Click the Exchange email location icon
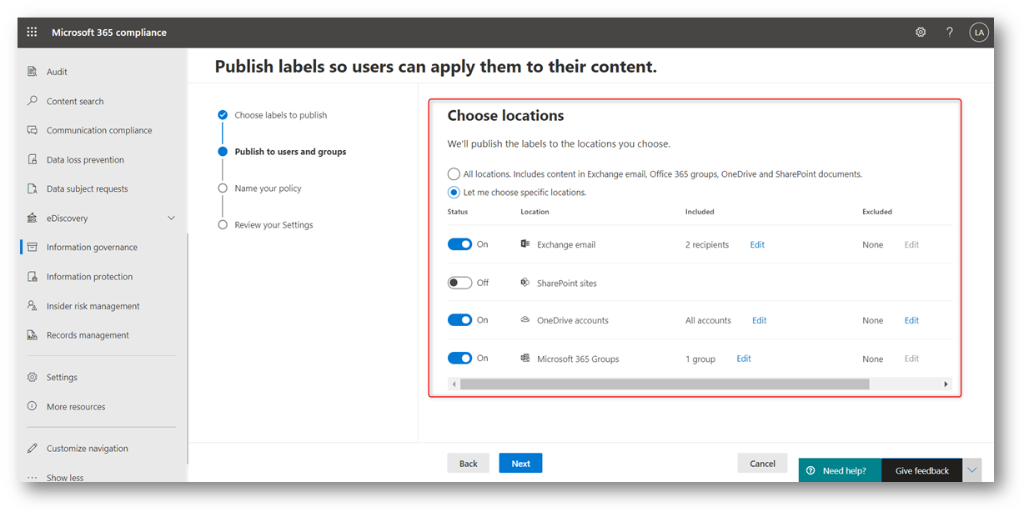Image resolution: width=1029 pixels, height=517 pixels. coord(525,244)
